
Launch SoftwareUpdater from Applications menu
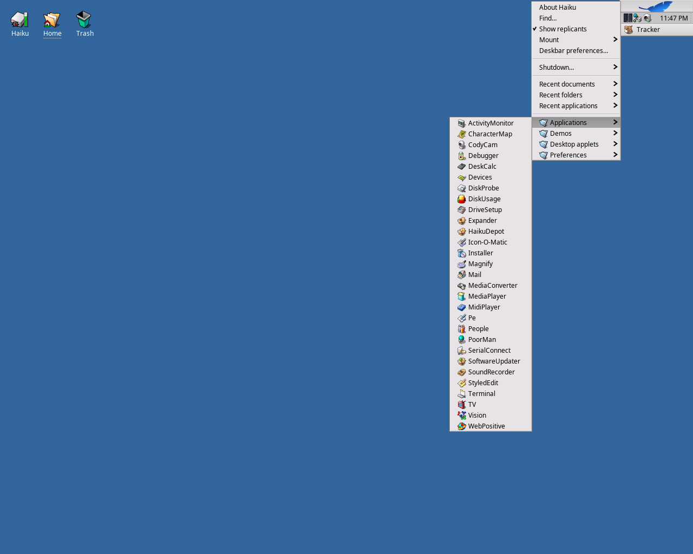tap(491, 361)
